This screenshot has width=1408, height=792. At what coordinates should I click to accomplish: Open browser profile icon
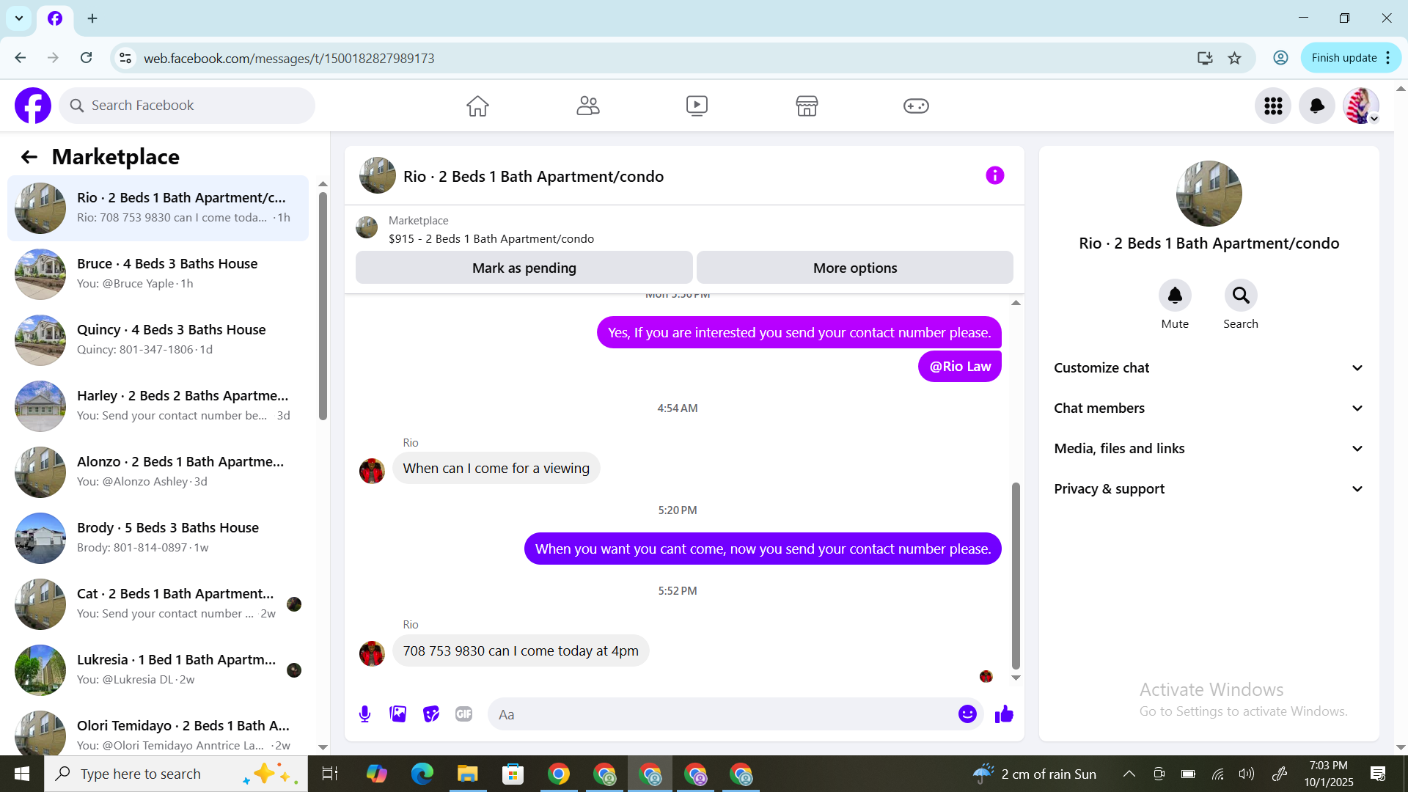pyautogui.click(x=1280, y=58)
